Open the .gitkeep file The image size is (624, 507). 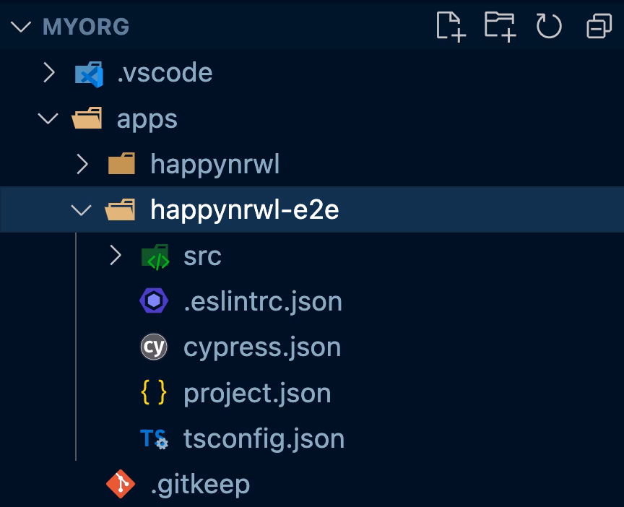(200, 484)
